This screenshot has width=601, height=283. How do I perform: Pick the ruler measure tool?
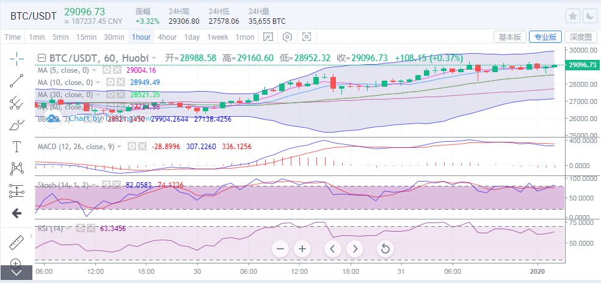point(16,242)
